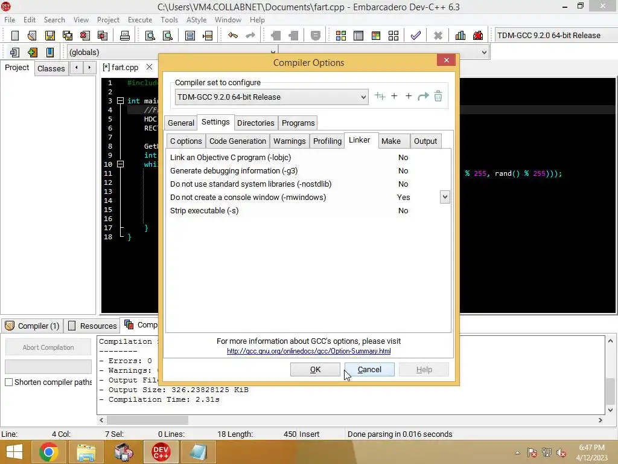Click compile log vertical scrollbar down arrow
The width and height of the screenshot is (618, 464).
pos(610,410)
